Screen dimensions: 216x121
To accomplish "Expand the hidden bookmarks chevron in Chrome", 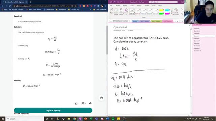I will (90, 10).
